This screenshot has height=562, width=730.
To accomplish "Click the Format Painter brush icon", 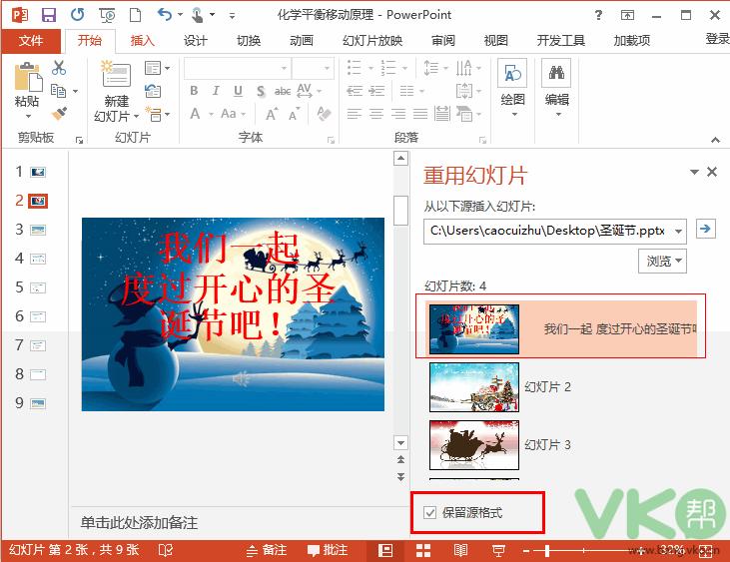I will [59, 113].
